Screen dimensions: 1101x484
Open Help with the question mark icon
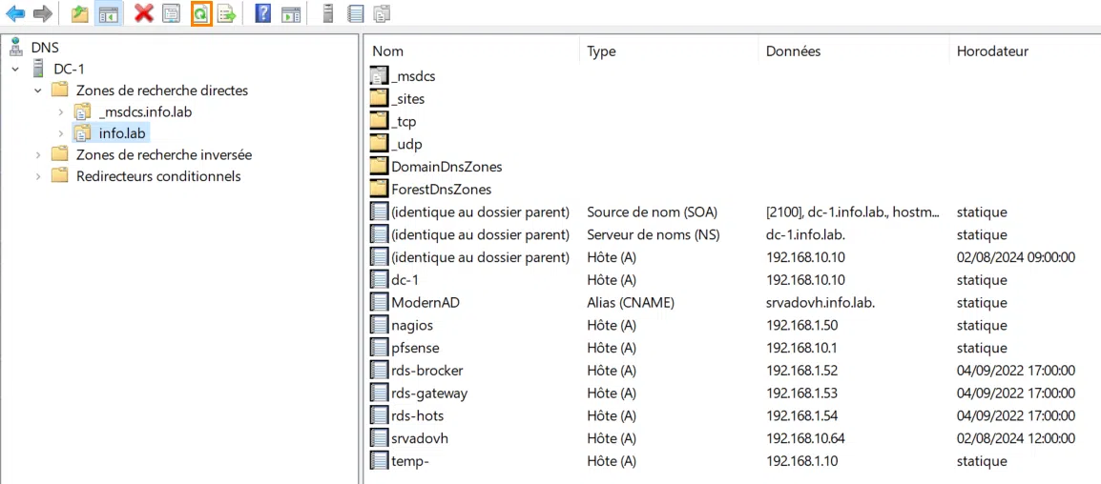(x=263, y=13)
